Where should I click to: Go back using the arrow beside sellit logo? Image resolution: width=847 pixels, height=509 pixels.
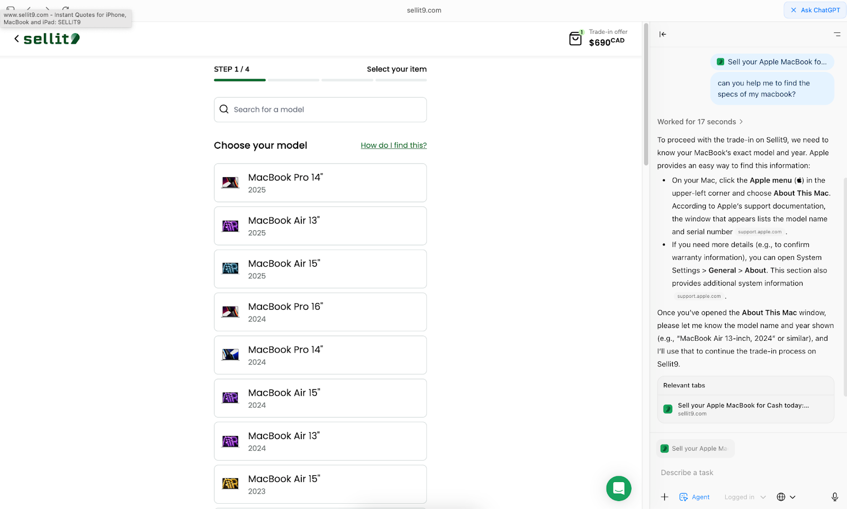(x=16, y=39)
